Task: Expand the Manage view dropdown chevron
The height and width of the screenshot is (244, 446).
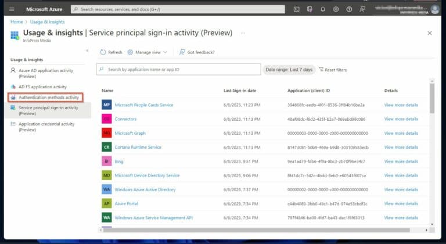Action: [166, 52]
